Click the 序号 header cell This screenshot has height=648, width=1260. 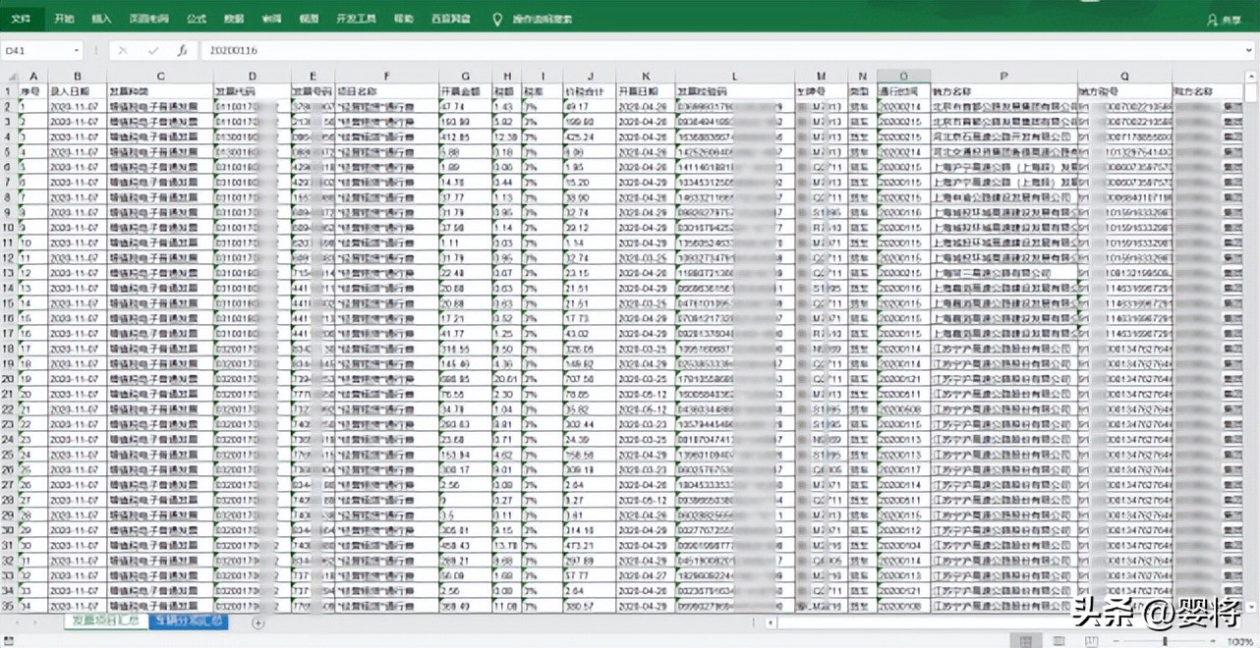(x=32, y=90)
